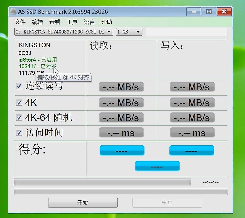The width and height of the screenshot is (245, 218).
Task: Toggle the 访问时间 test checkbox
Action: 19,132
